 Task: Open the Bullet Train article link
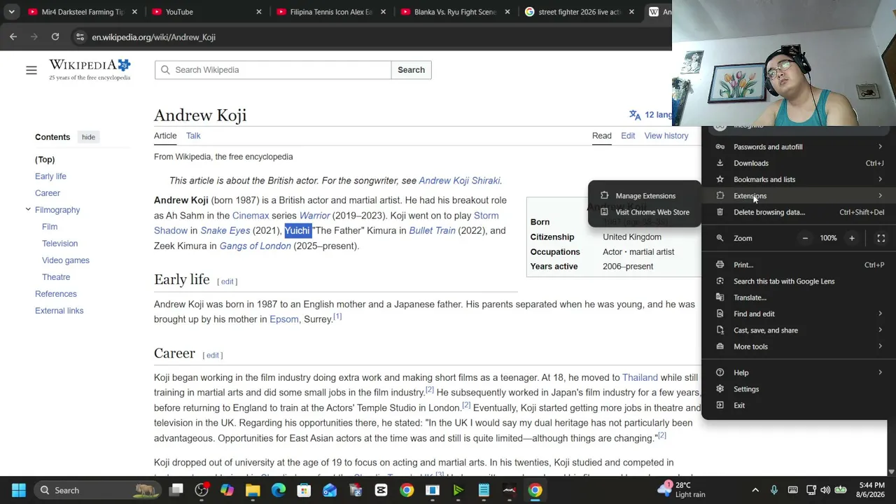tap(432, 230)
